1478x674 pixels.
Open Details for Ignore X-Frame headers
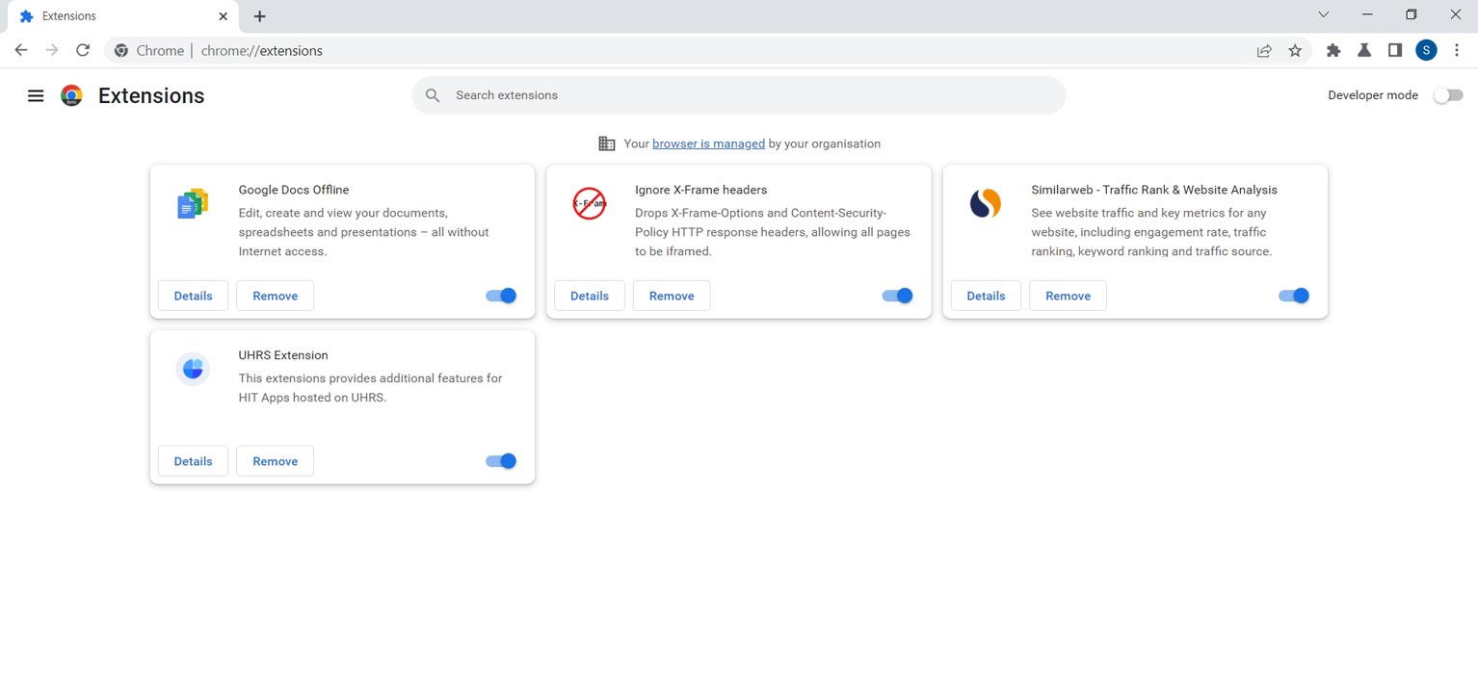tap(589, 296)
